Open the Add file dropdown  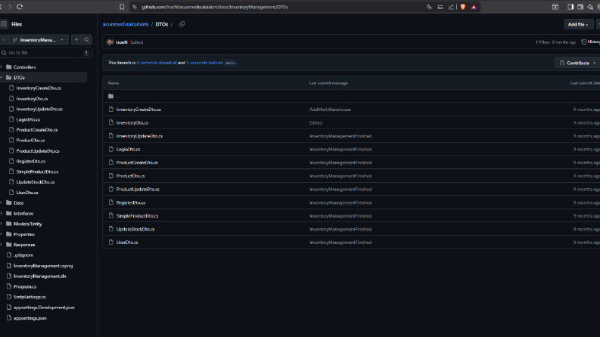578,24
